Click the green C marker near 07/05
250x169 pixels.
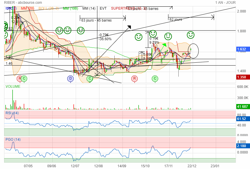pos(24,78)
